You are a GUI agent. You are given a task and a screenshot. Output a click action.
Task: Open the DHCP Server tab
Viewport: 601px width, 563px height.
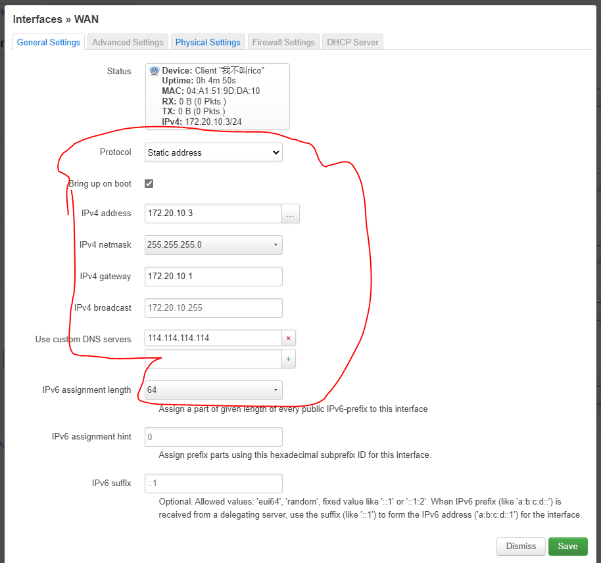coord(352,42)
